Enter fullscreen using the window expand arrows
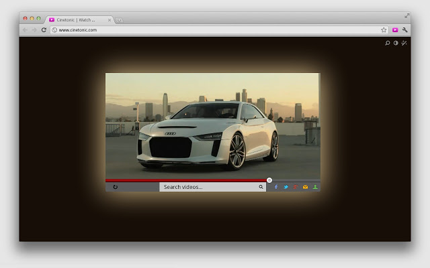 point(407,16)
